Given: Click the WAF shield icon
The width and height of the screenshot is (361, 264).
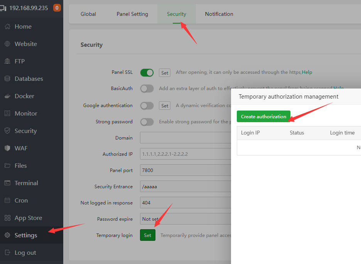Looking at the screenshot, I should pyautogui.click(x=7, y=148).
